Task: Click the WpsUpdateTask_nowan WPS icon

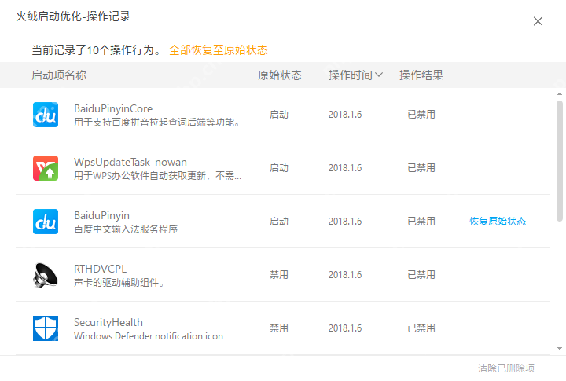Action: 46,168
